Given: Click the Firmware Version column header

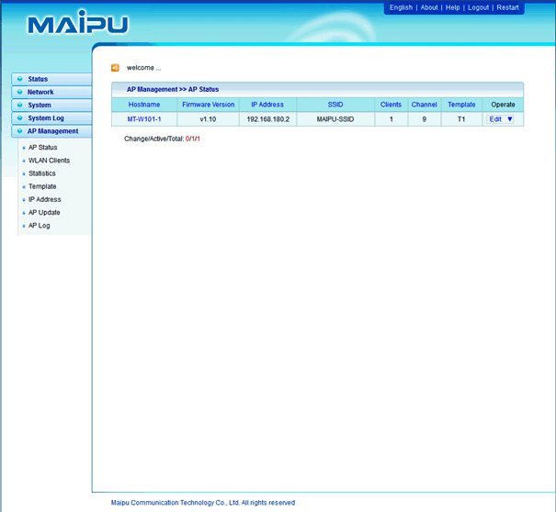Looking at the screenshot, I should tap(208, 105).
